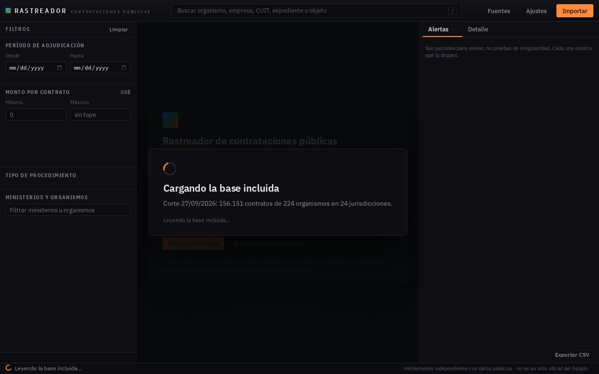599x374 pixels.
Task: Focus the Mínimo amount field
Action: coord(36,115)
